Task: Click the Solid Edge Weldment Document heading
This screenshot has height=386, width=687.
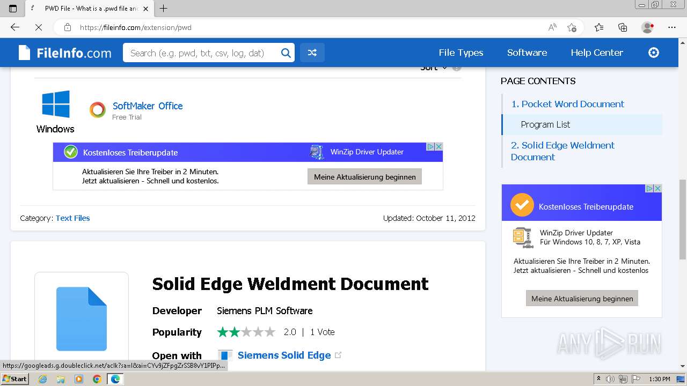Action: (x=290, y=284)
